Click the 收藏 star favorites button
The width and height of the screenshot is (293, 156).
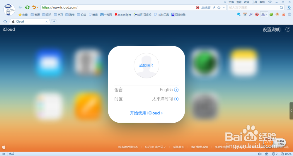point(23,15)
